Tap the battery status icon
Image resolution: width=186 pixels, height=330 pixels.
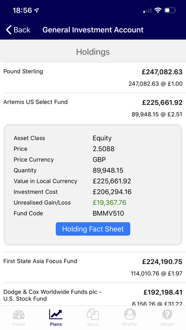tap(170, 10)
